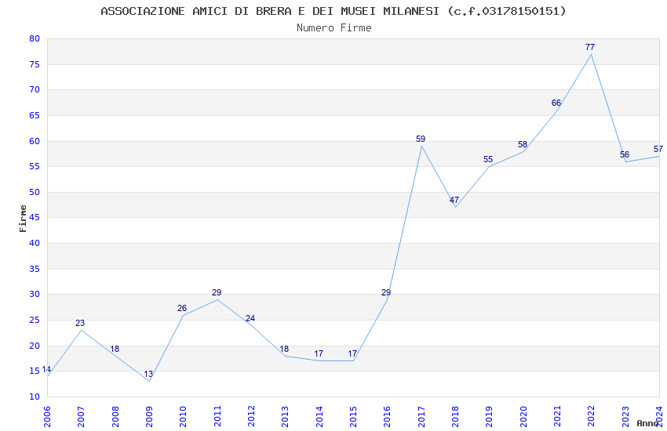Click the 77 peak data point for 2022
The height and width of the screenshot is (431, 667).
[591, 54]
